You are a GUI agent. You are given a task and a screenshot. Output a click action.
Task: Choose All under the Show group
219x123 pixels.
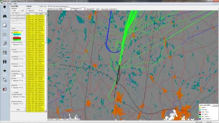coord(40,10)
